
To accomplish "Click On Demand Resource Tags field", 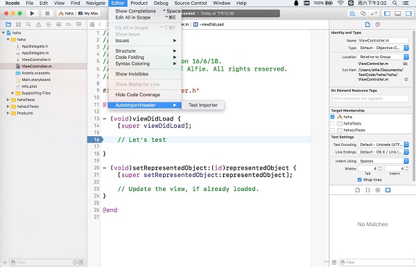I will tap(370, 98).
